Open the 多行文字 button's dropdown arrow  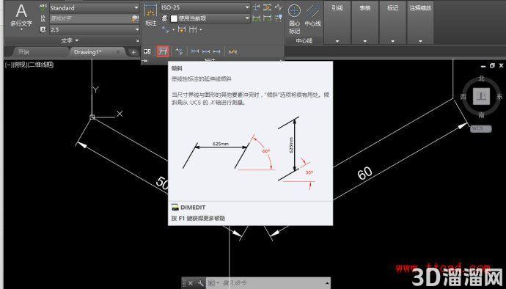pos(21,30)
